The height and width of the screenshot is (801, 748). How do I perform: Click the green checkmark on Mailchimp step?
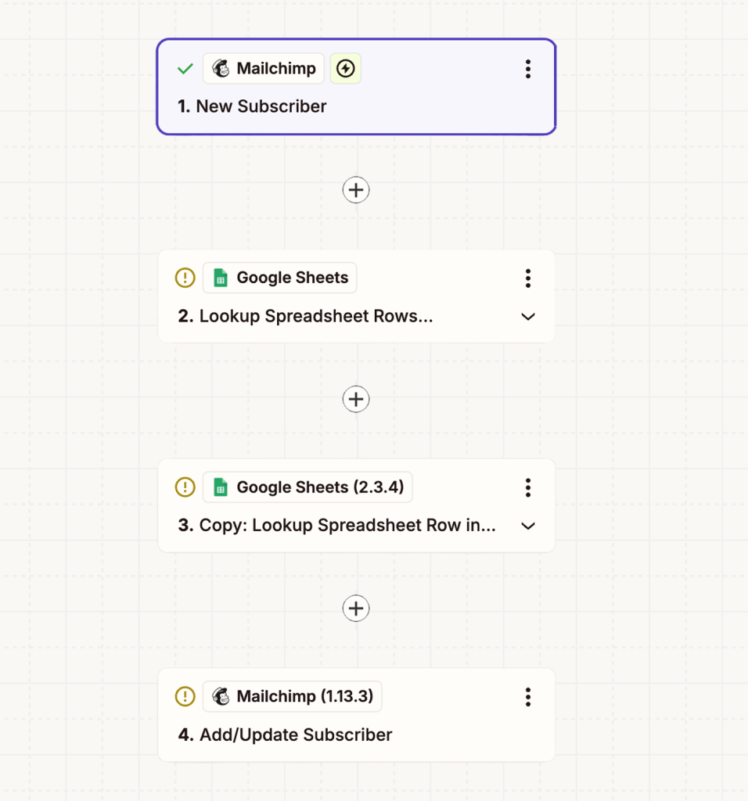[185, 69]
